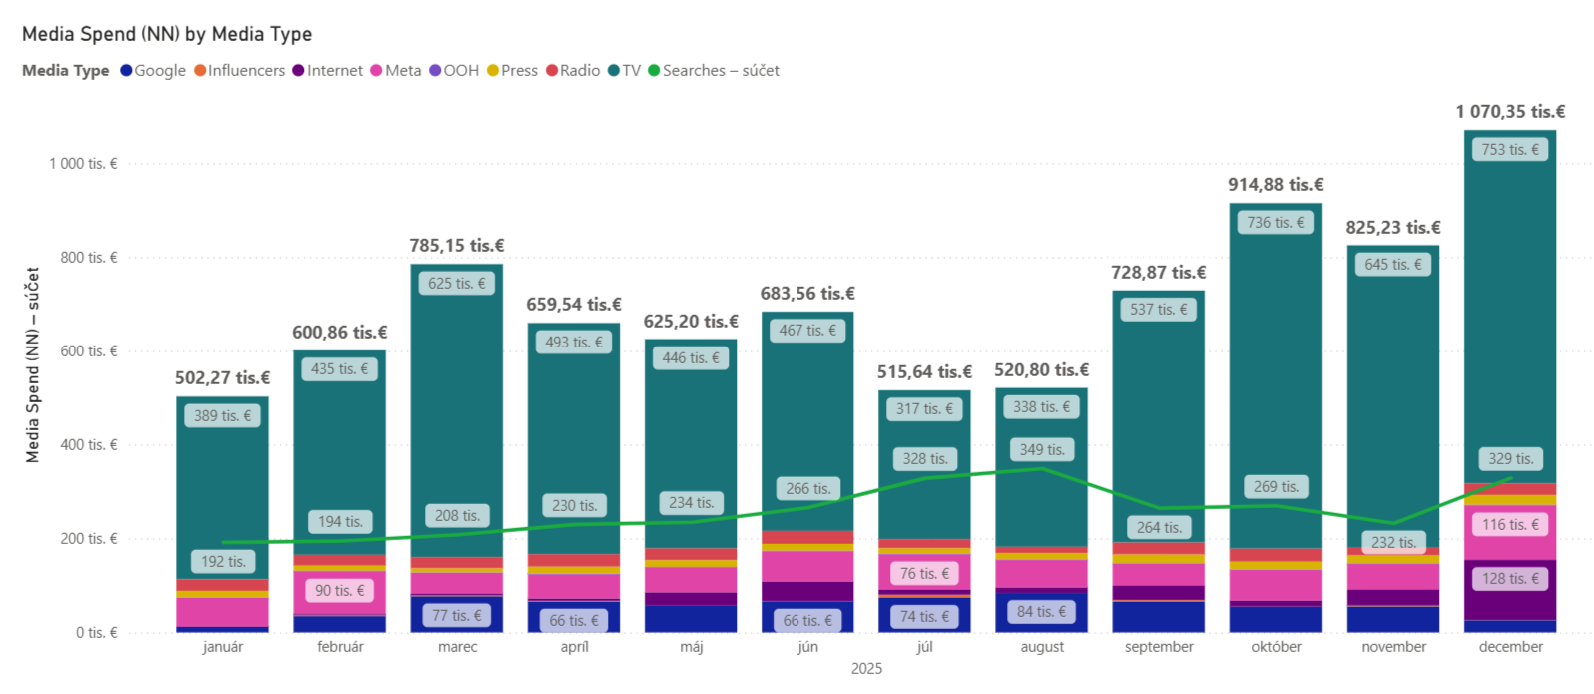Click total label '625,20 tis.€'
This screenshot has height=694, width=1594.
pos(692,322)
